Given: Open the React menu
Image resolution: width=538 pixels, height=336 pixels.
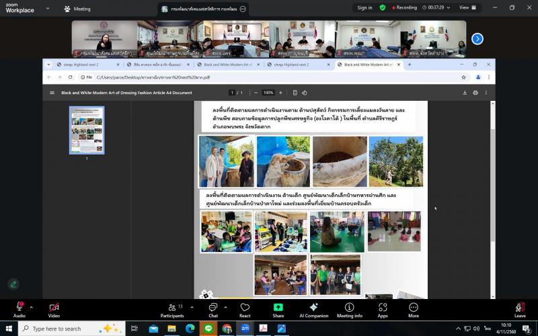Looking at the screenshot, I should pos(245,310).
